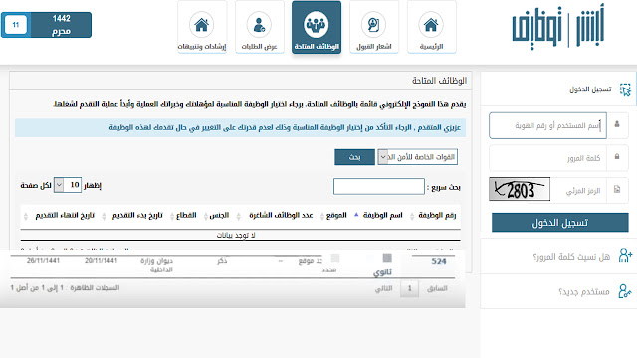Go to page 1 in pagination

point(409,289)
